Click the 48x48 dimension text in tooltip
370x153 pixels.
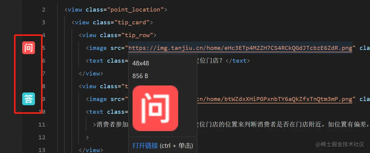click(141, 63)
